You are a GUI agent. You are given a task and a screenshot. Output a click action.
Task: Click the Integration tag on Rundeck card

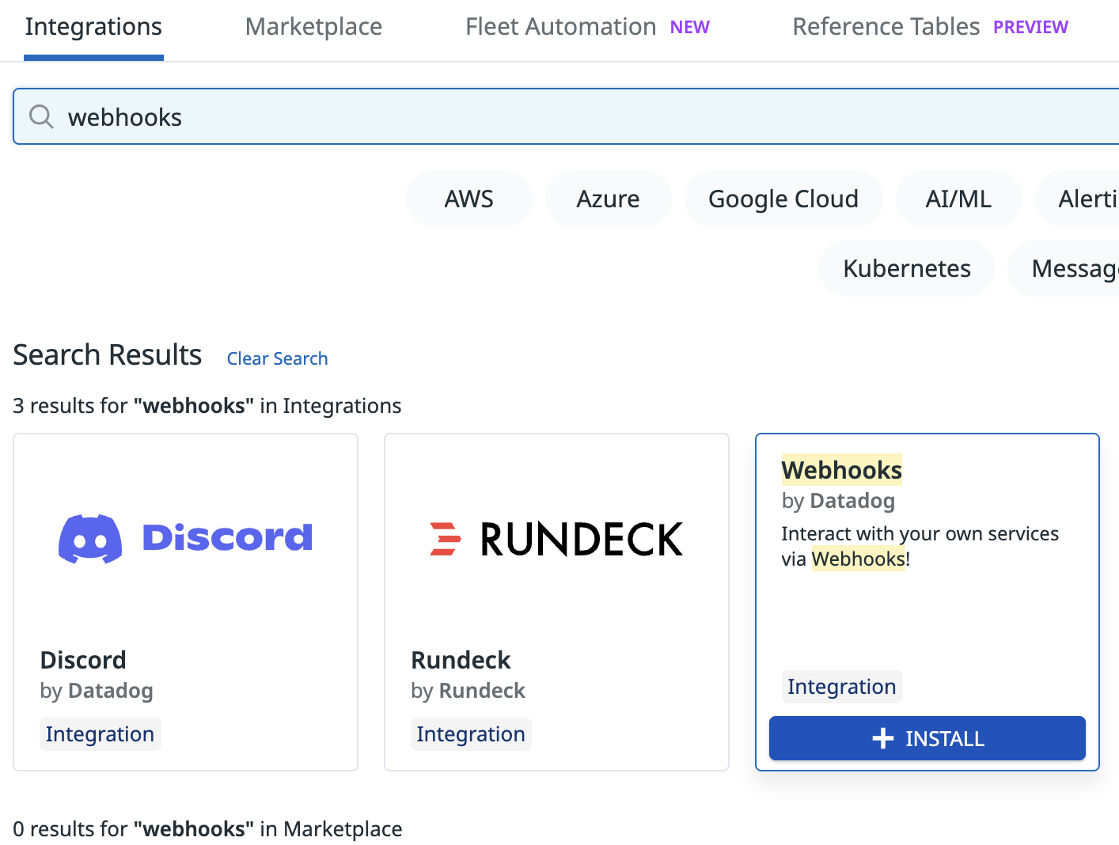471,734
